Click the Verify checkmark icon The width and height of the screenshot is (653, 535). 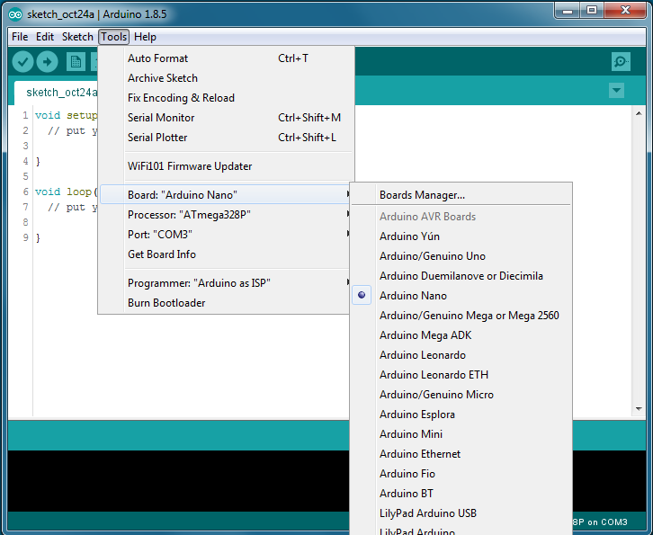pyautogui.click(x=22, y=62)
